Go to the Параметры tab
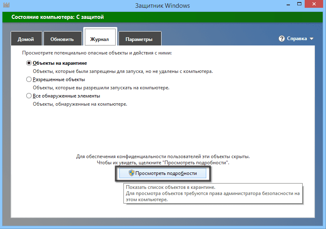Image resolution: width=326 pixels, height=229 pixels. [140, 39]
